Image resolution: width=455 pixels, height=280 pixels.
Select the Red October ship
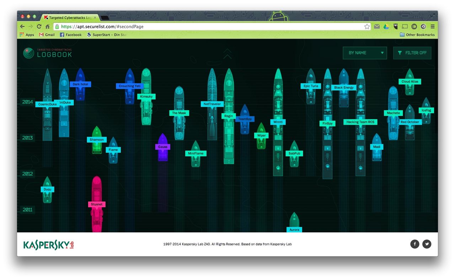[x=409, y=122]
